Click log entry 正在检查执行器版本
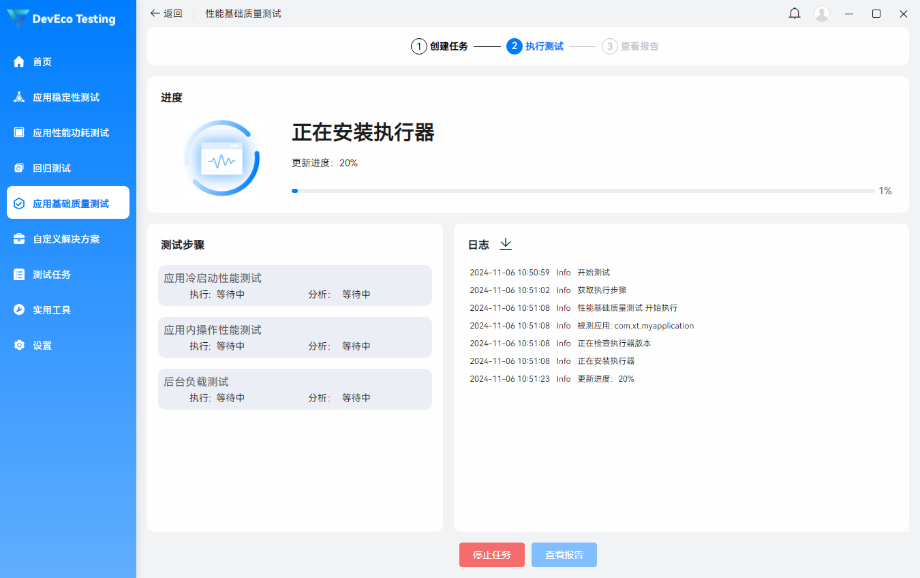The height and width of the screenshot is (578, 920). (614, 344)
